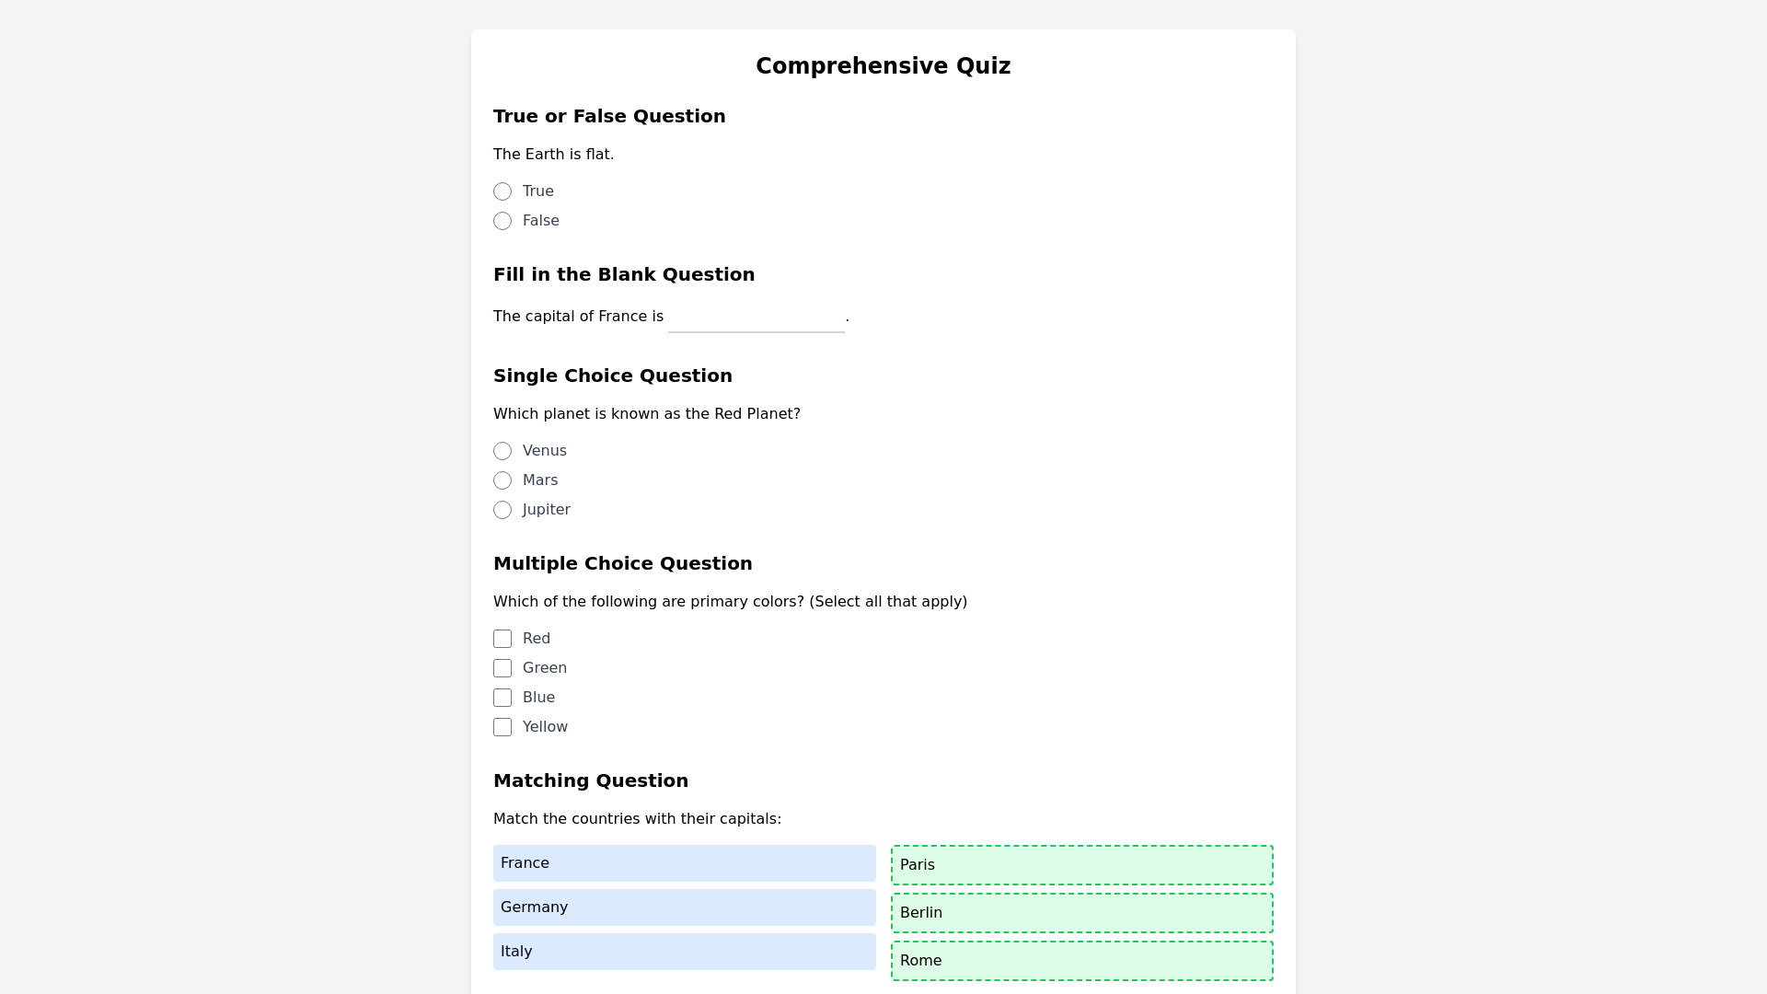Enable the Blue checkbox
This screenshot has width=1767, height=994.
click(502, 698)
